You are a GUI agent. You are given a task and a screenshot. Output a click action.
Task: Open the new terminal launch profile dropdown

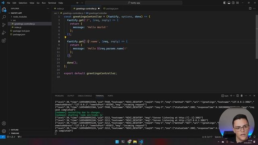click(x=234, y=96)
